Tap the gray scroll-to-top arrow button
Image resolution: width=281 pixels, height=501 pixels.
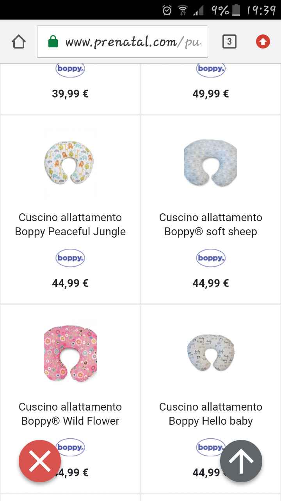(241, 461)
